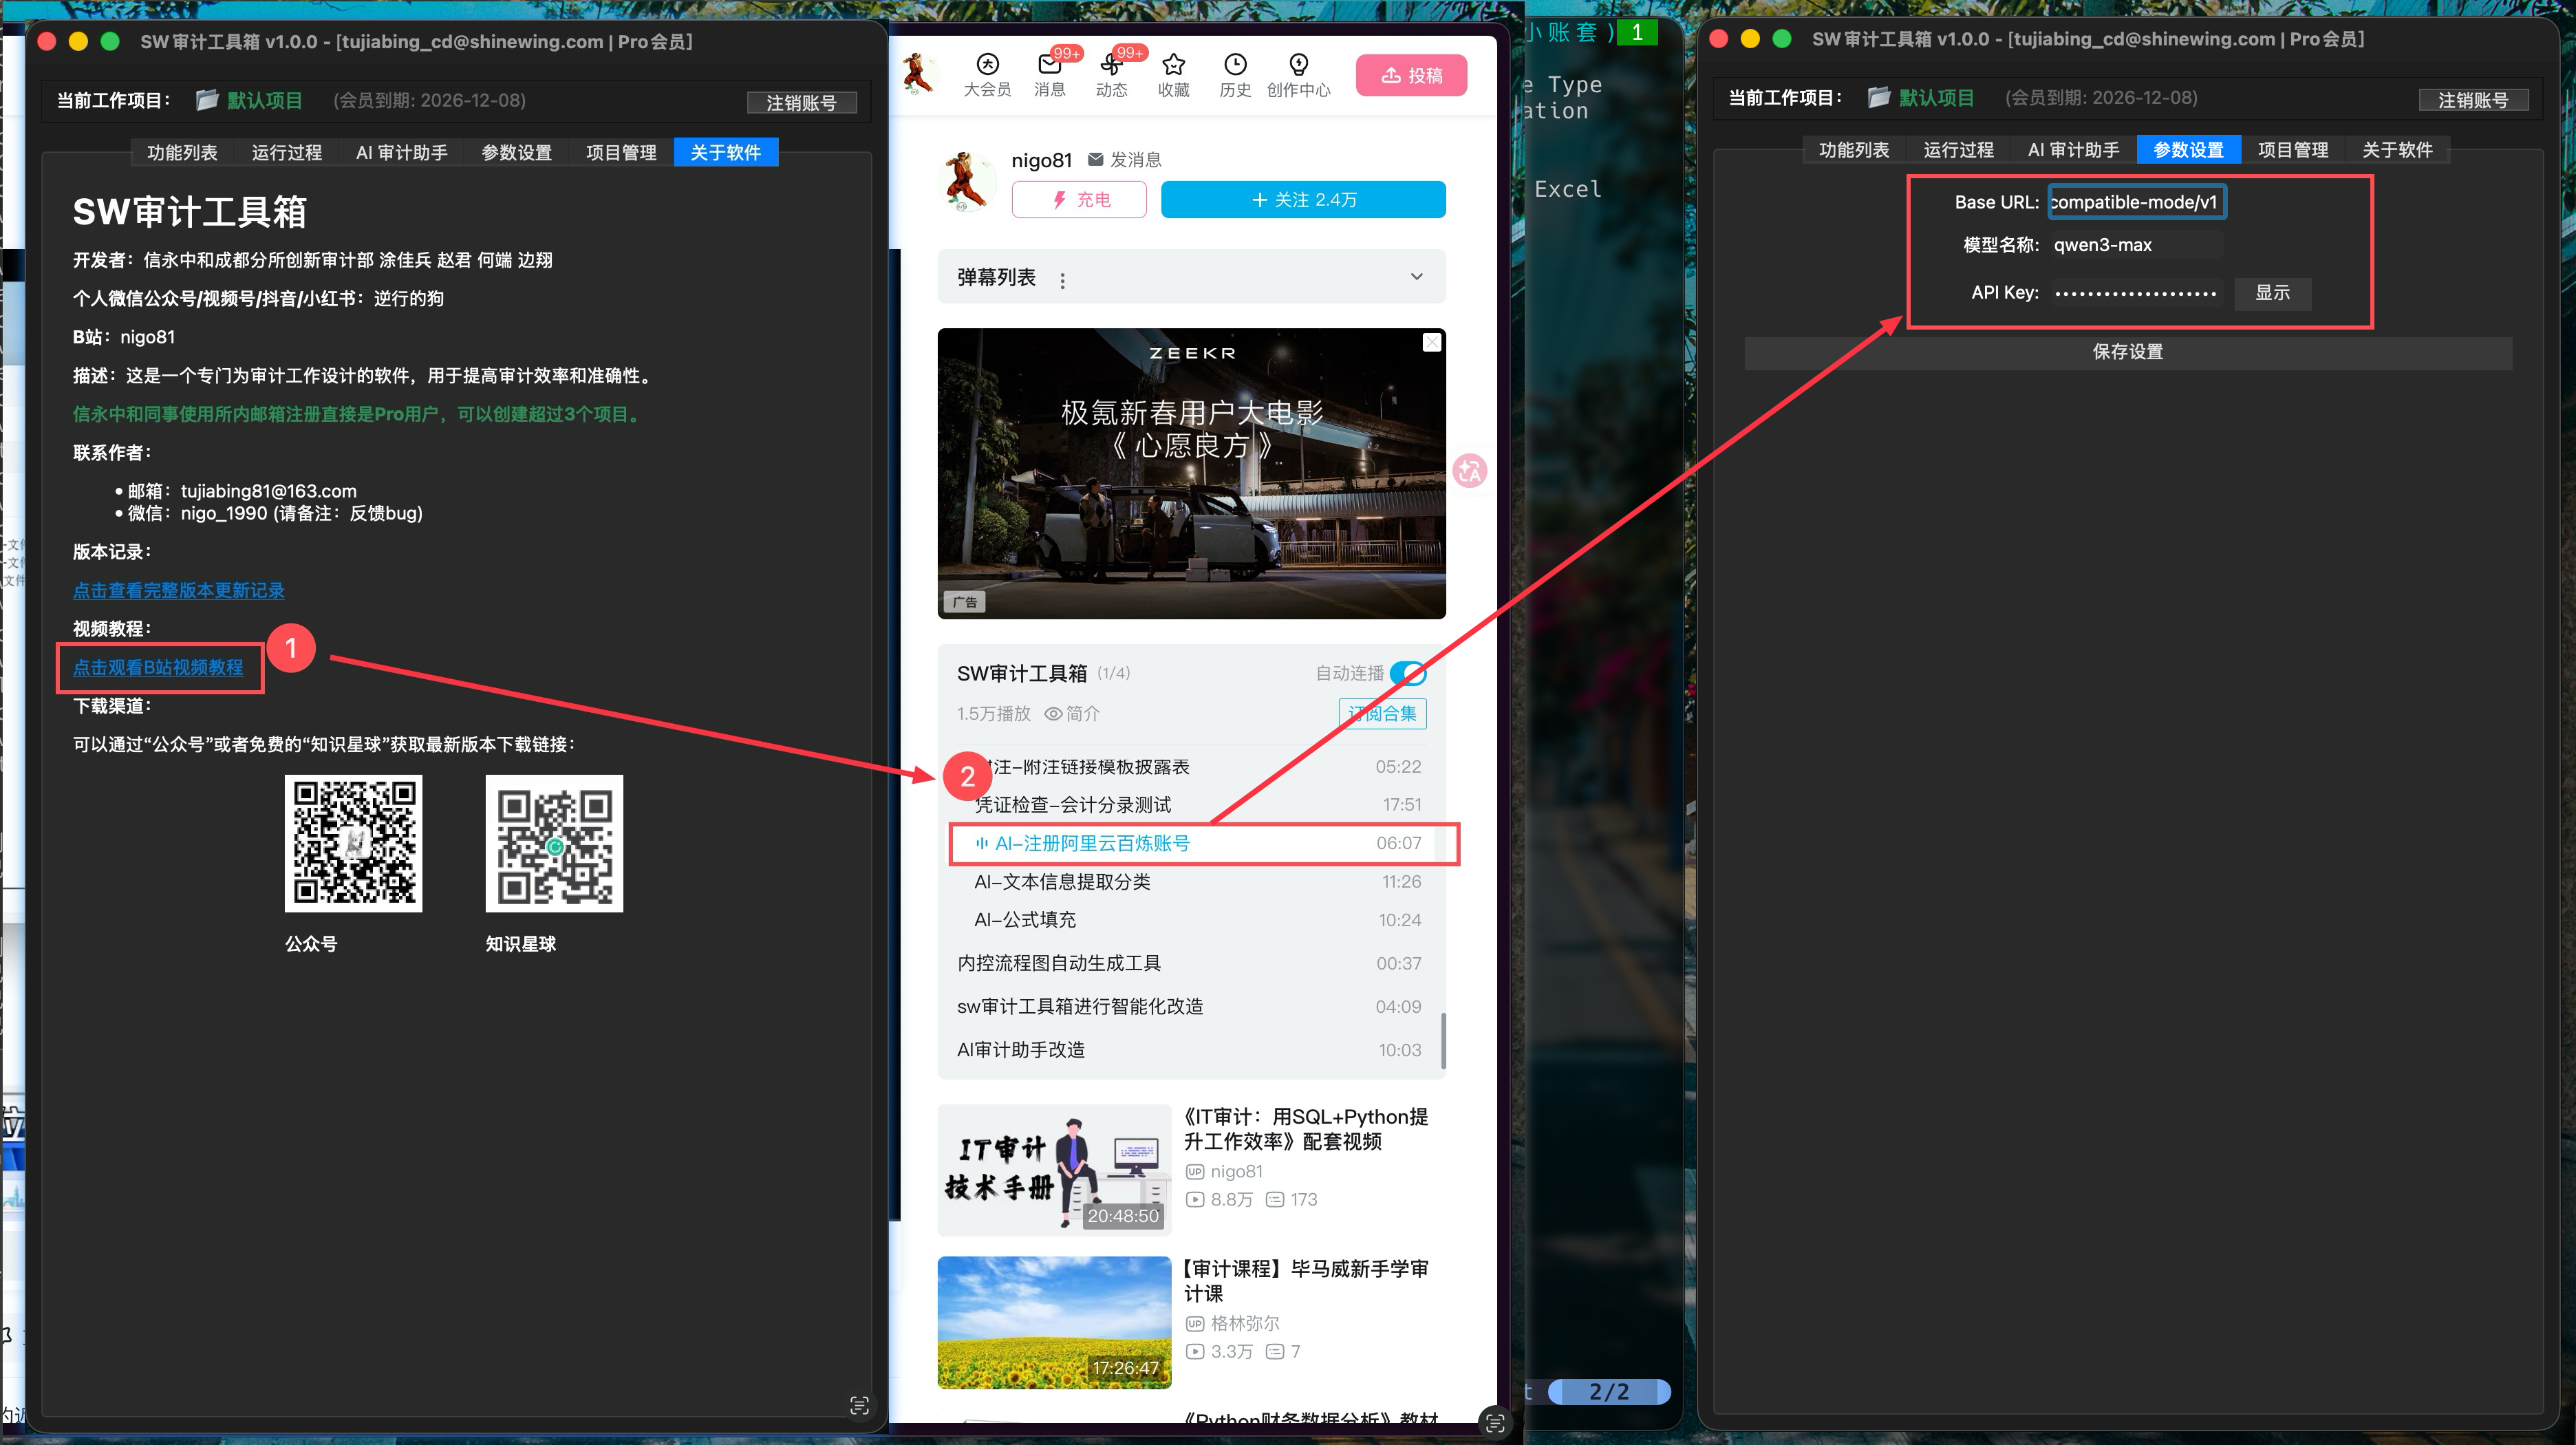This screenshot has height=1445, width=2576.
Task: Toggle the 自动连播 autoplay switch
Action: [1408, 673]
